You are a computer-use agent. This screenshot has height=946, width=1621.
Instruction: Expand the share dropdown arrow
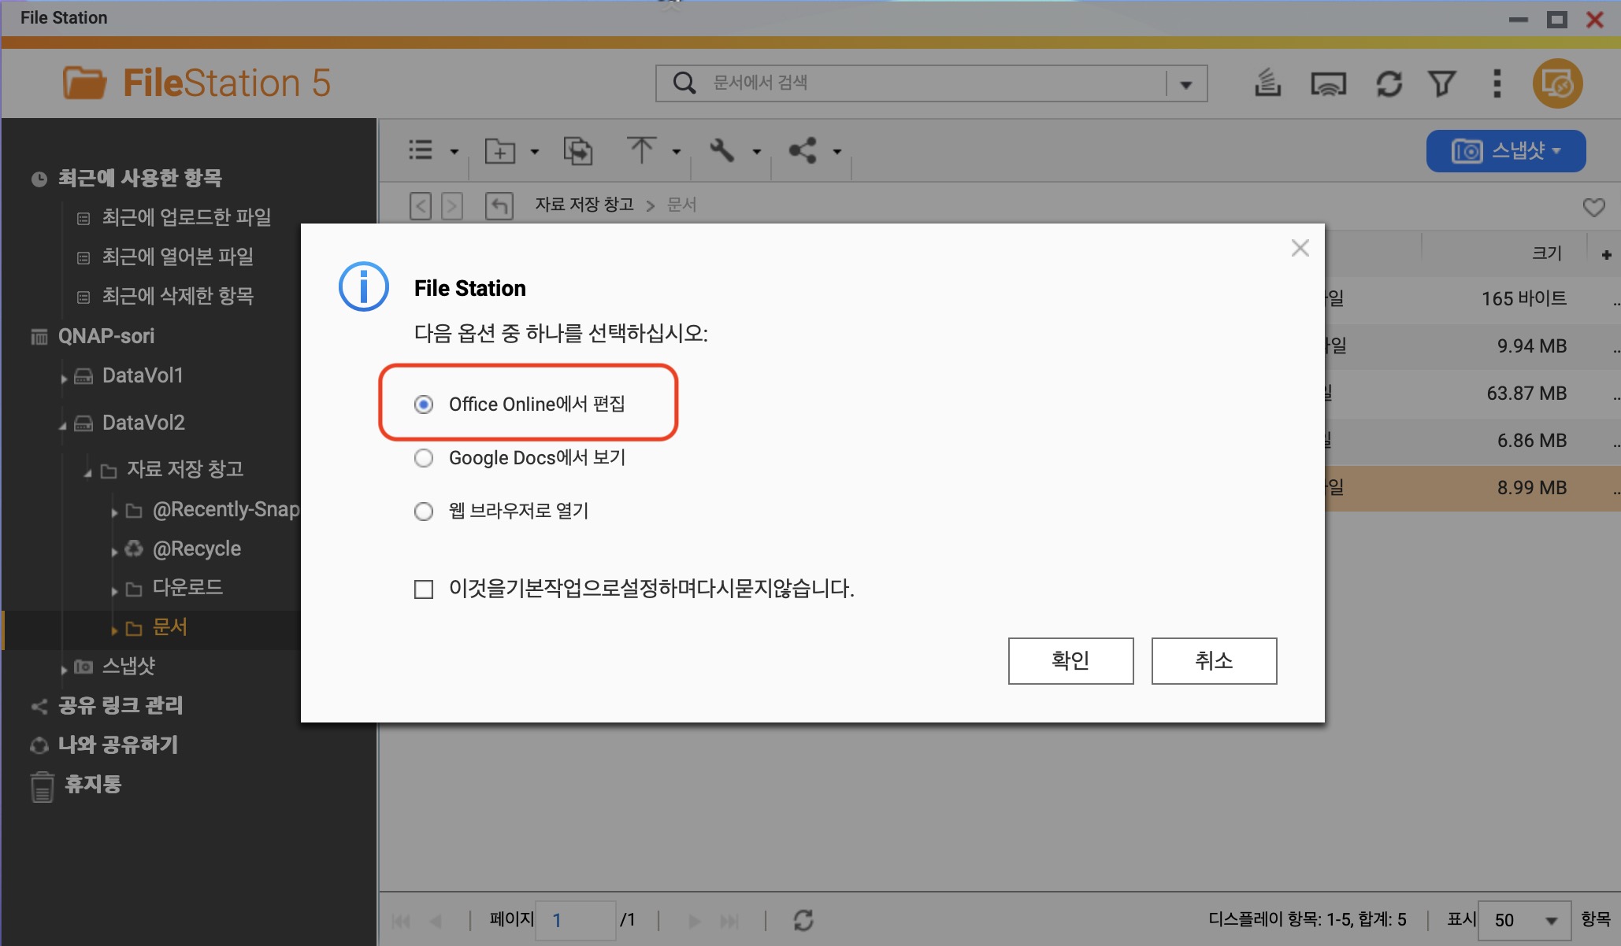point(837,151)
